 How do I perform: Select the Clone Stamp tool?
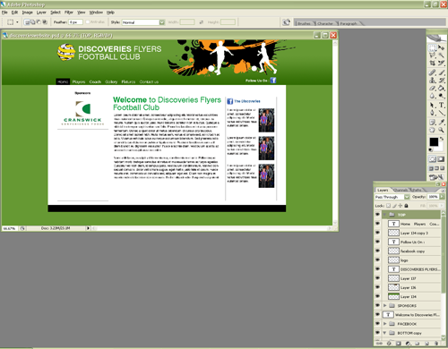432,81
